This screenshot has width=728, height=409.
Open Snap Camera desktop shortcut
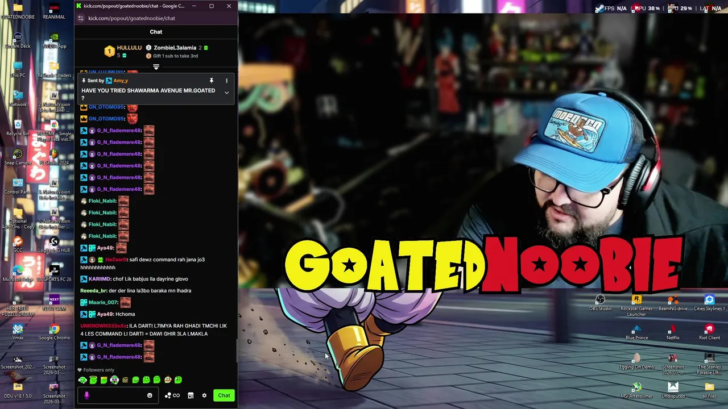(18, 157)
